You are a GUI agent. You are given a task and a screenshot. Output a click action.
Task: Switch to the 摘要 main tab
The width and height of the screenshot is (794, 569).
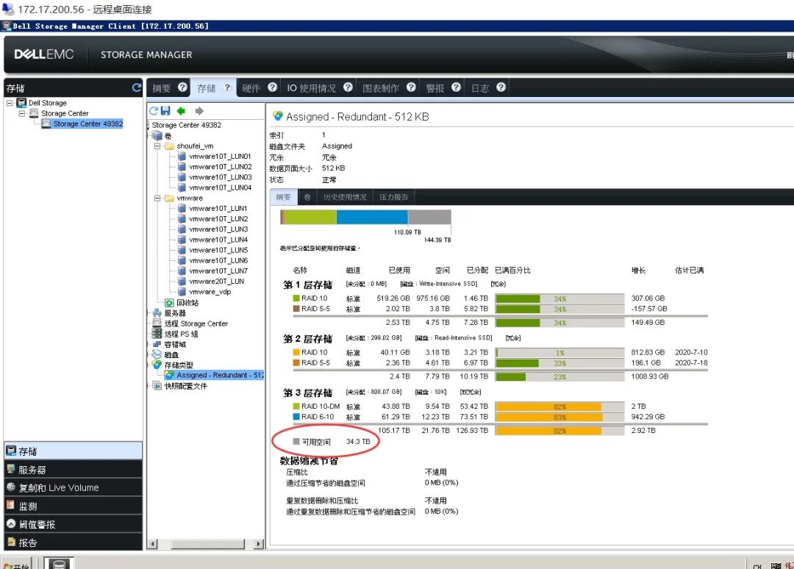tap(162, 88)
